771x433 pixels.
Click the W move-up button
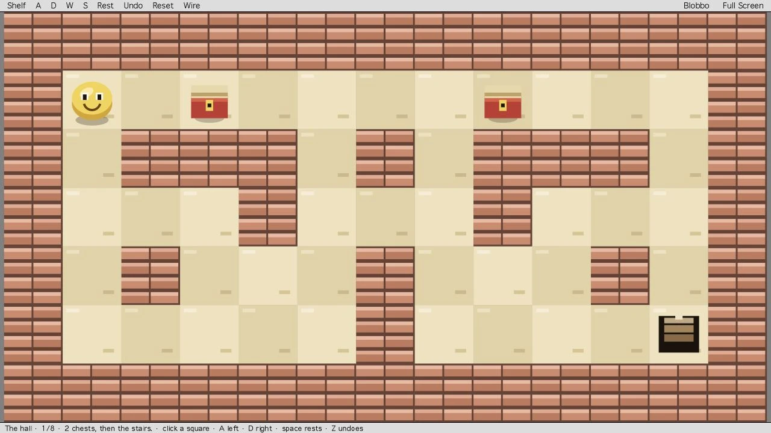[69, 5]
